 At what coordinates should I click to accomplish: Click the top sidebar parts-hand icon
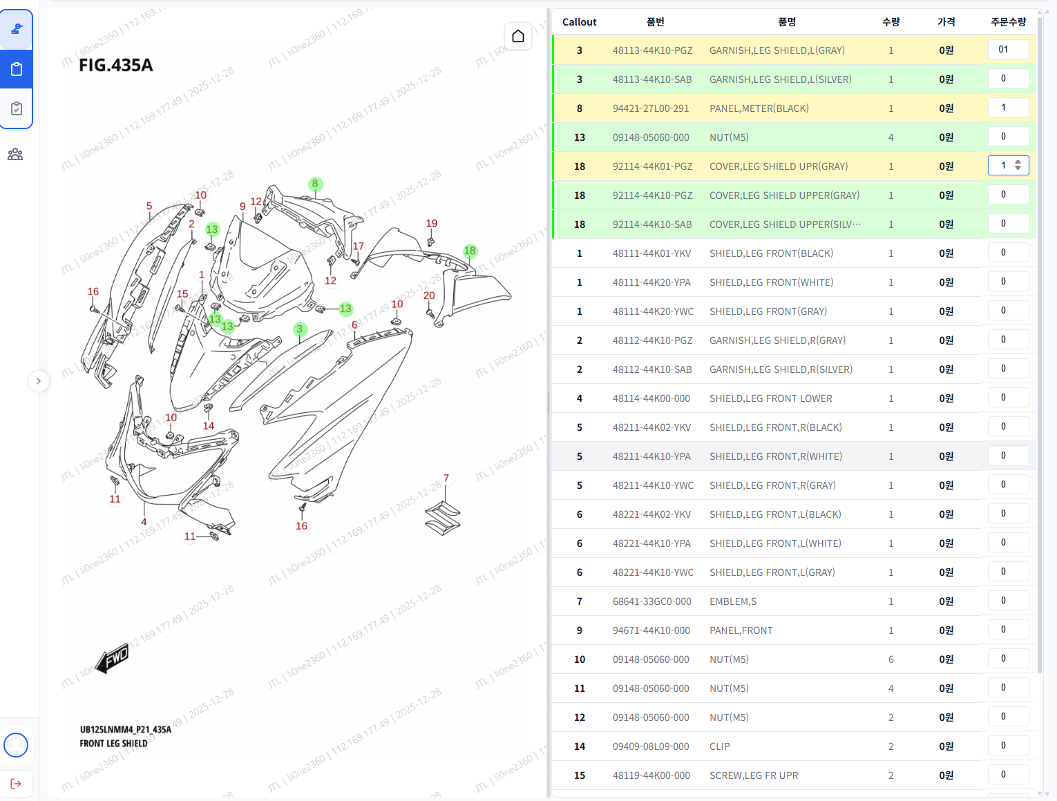(17, 29)
